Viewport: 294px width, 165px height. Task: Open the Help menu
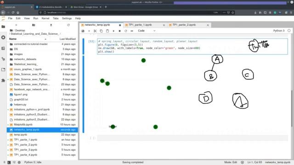[x=78, y=18]
